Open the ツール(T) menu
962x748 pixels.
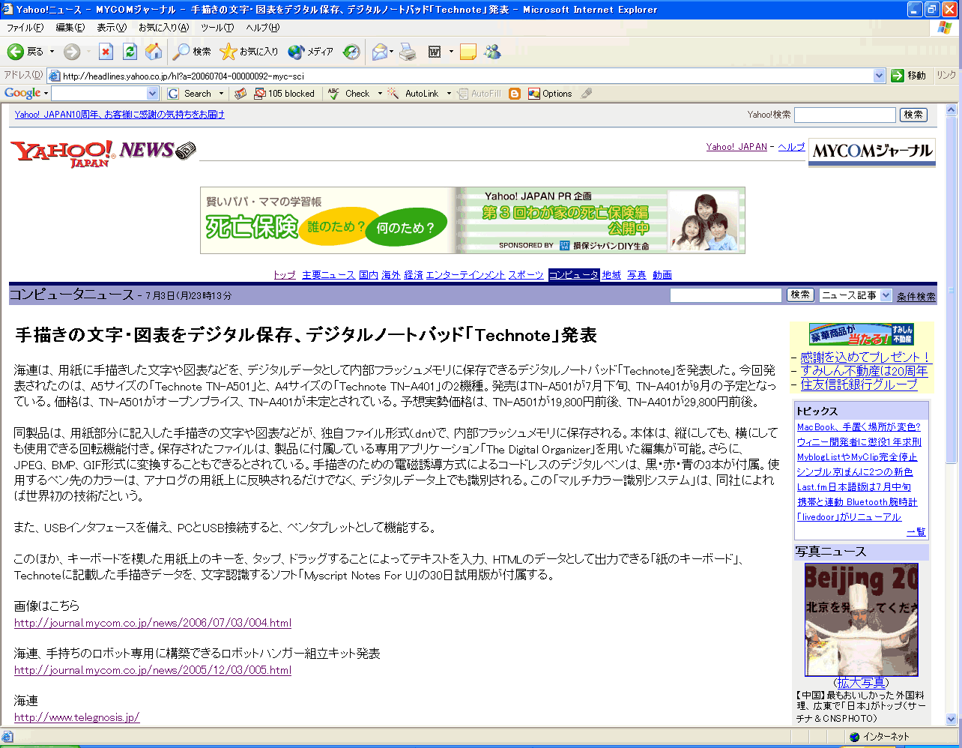click(217, 28)
